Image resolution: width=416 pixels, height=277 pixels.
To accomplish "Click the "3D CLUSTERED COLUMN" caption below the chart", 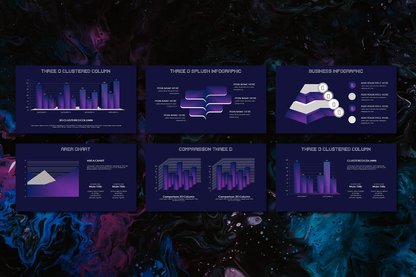I will coord(76,120).
